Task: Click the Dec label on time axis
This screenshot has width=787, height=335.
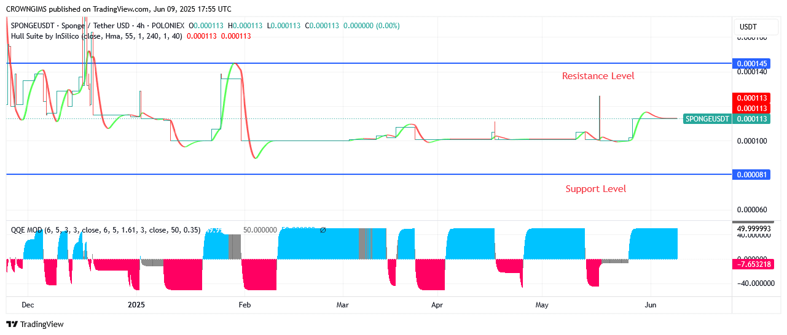Action: point(27,305)
